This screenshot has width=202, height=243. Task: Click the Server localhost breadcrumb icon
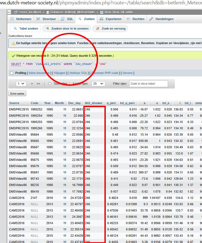[15, 12]
